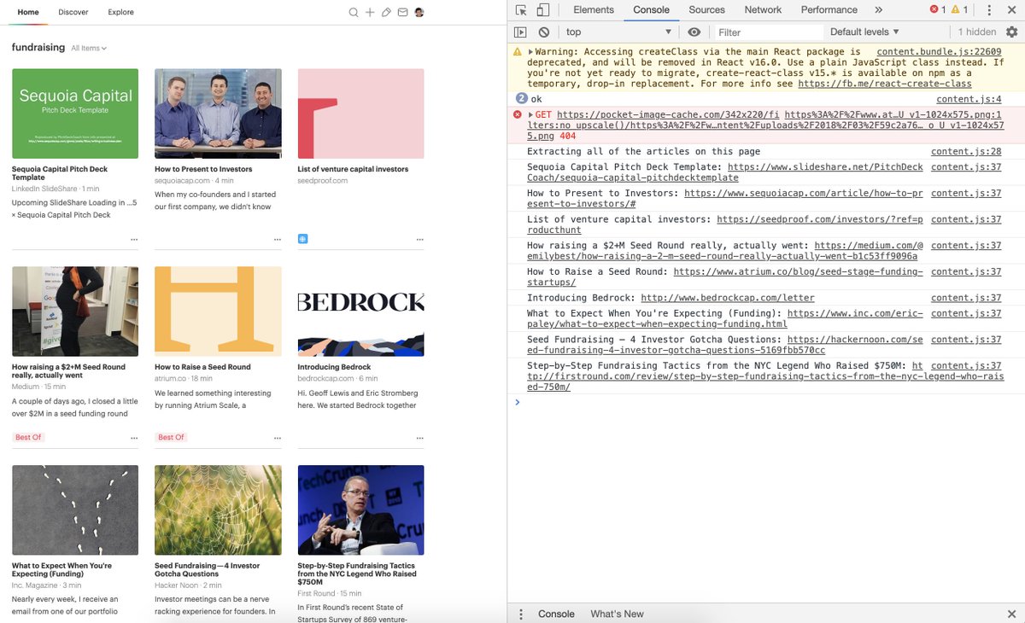The image size is (1025, 623).
Task: Click the yellow warning count indicator
Action: pyautogui.click(x=960, y=10)
